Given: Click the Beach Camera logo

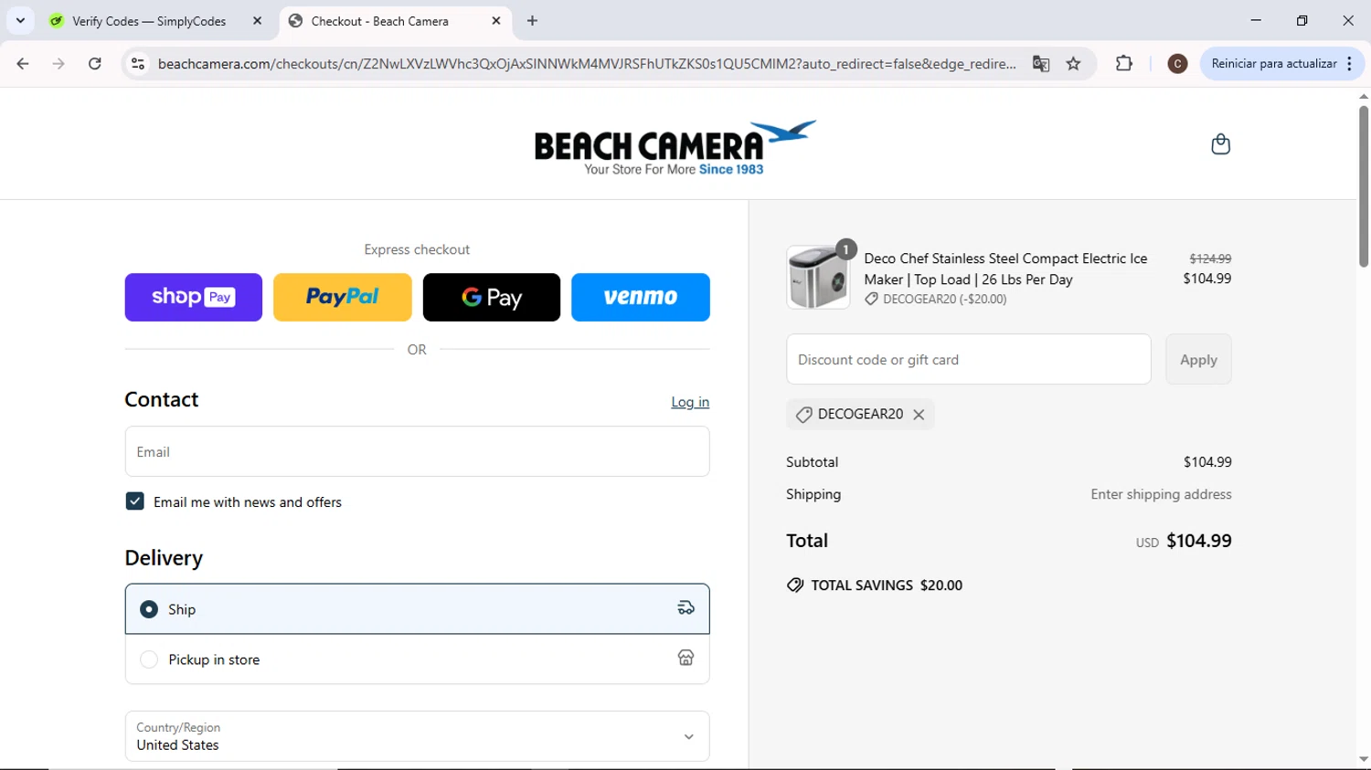Looking at the screenshot, I should point(675,147).
